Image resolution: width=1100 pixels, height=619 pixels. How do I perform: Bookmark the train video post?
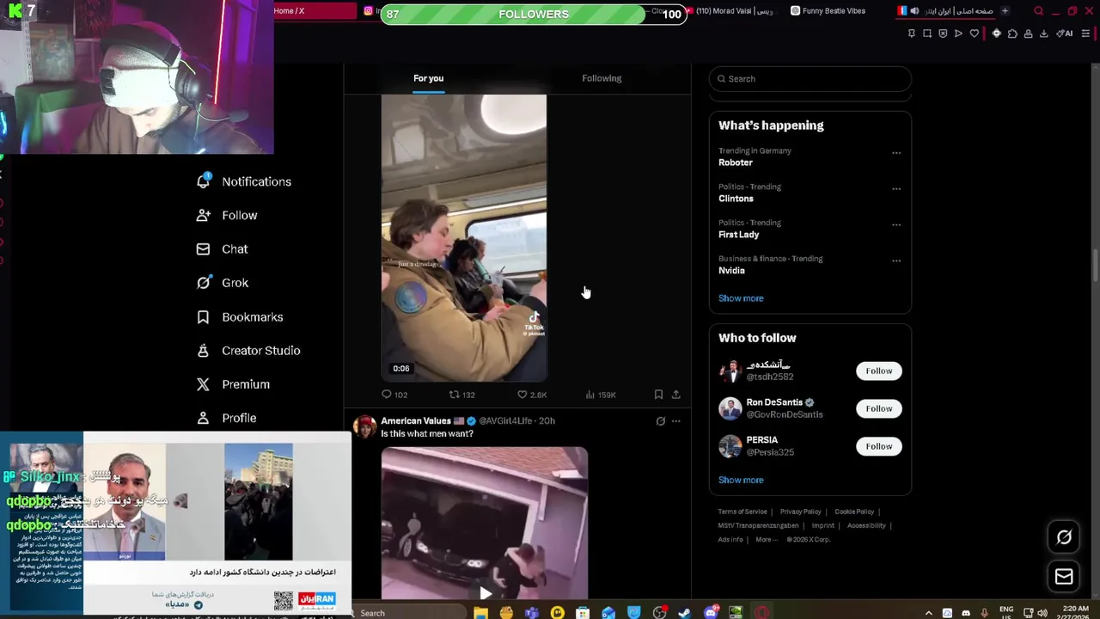click(658, 395)
